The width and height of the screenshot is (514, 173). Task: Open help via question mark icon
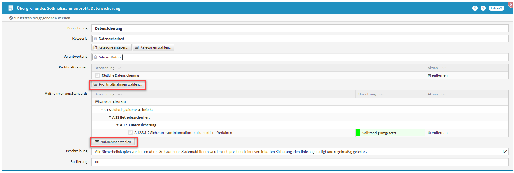point(483,8)
